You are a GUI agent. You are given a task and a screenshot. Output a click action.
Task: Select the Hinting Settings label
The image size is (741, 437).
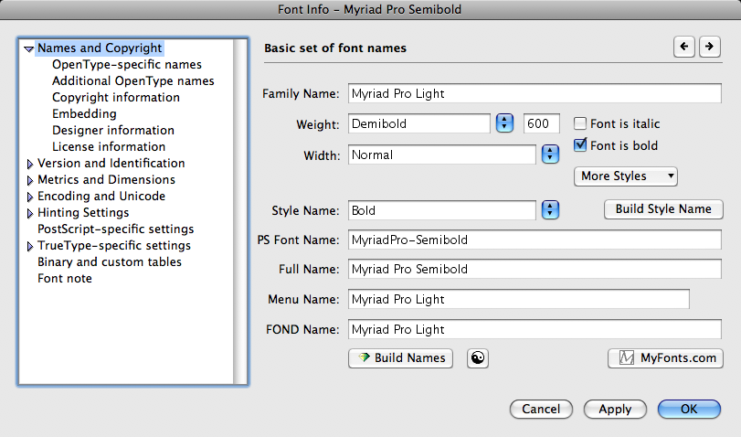pyautogui.click(x=83, y=213)
